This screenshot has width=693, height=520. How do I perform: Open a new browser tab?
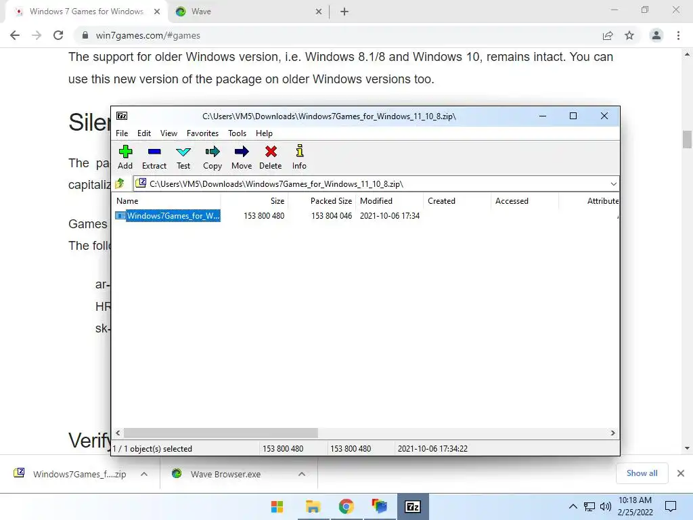[344, 12]
